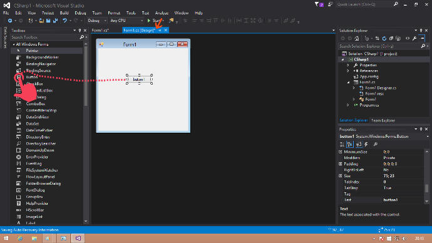Click Events lightning icon in Properties panel
This screenshot has width=432, height=243.
[366, 144]
